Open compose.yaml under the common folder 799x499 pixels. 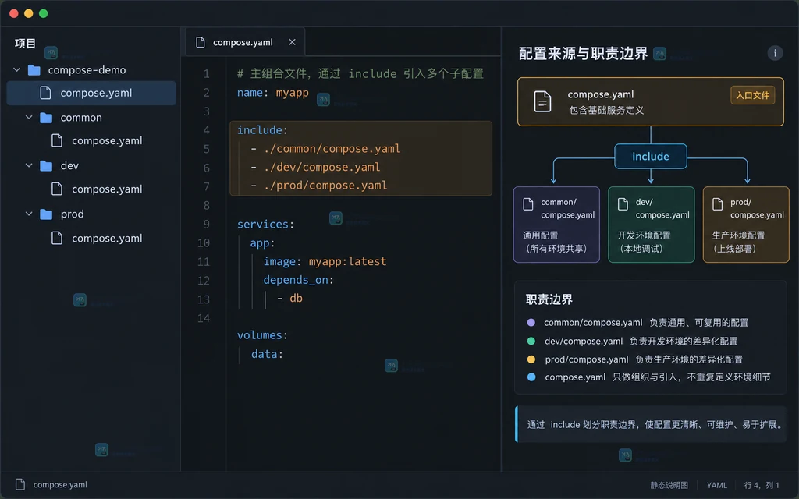tap(107, 140)
